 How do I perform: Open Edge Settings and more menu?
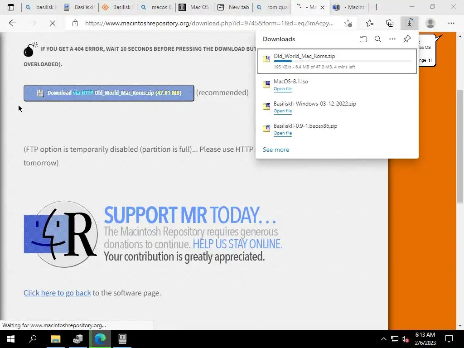point(451,23)
